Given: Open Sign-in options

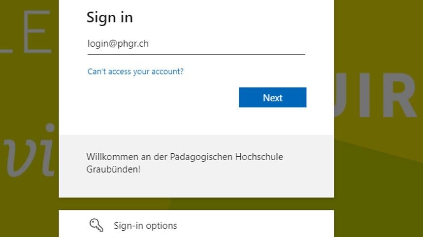Looking at the screenshot, I should (x=145, y=226).
